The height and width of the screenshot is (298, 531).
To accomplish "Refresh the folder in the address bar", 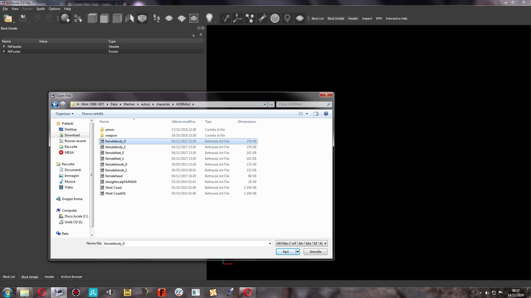I will click(271, 104).
